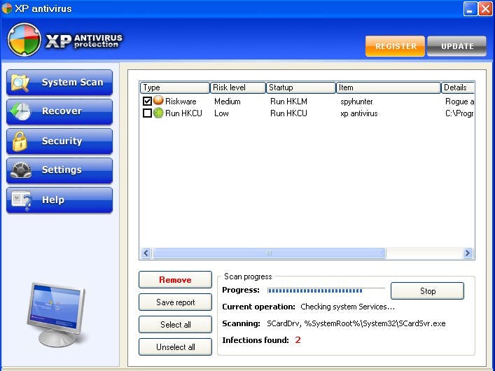The width and height of the screenshot is (495, 371).
Task: Click the scan progress bar
Action: [326, 290]
